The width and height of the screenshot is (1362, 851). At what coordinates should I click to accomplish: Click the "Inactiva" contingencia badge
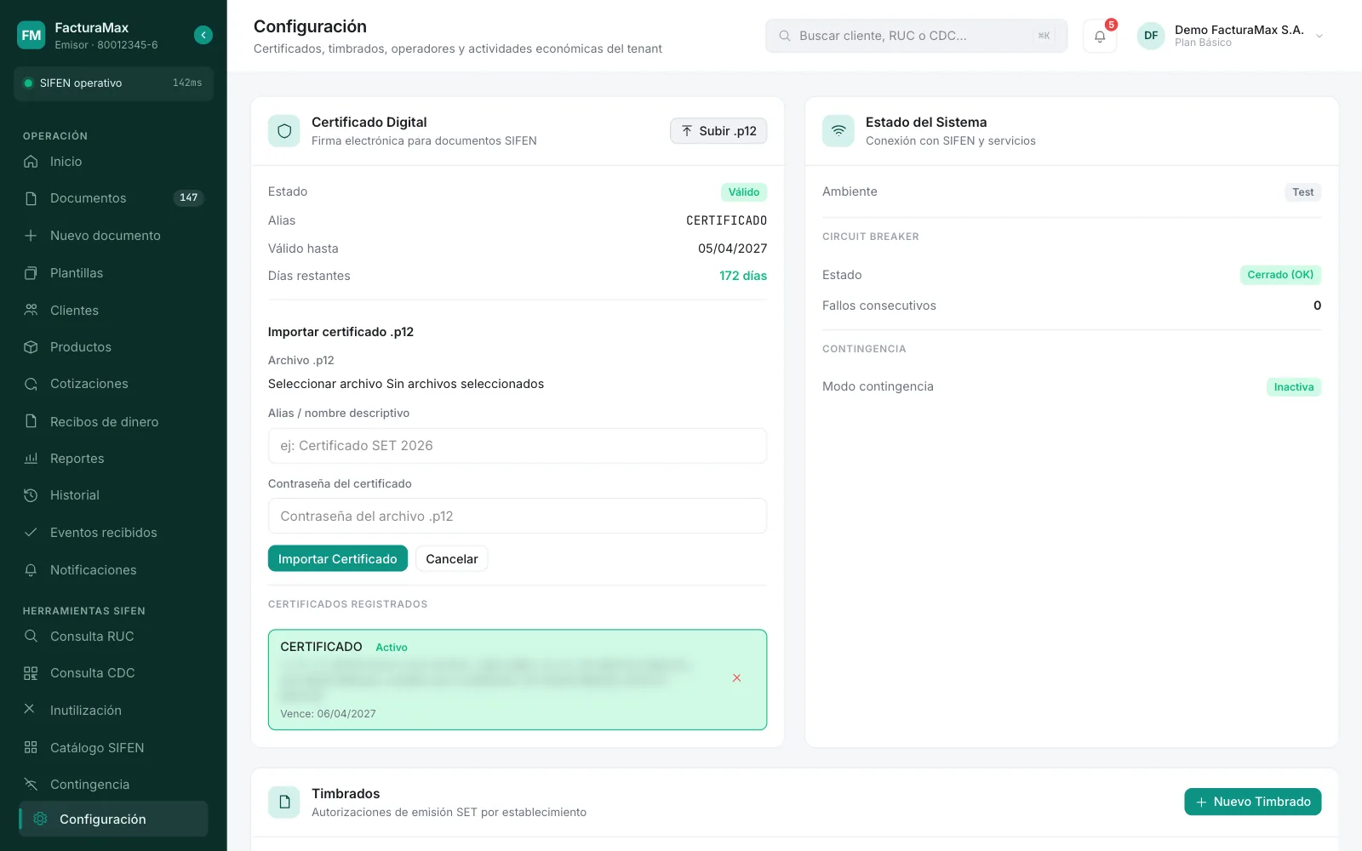[1294, 387]
